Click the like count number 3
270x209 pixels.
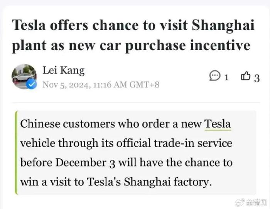tap(257, 78)
